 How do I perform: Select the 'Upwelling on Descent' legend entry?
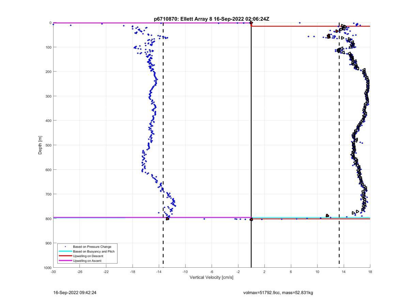pyautogui.click(x=88, y=256)
